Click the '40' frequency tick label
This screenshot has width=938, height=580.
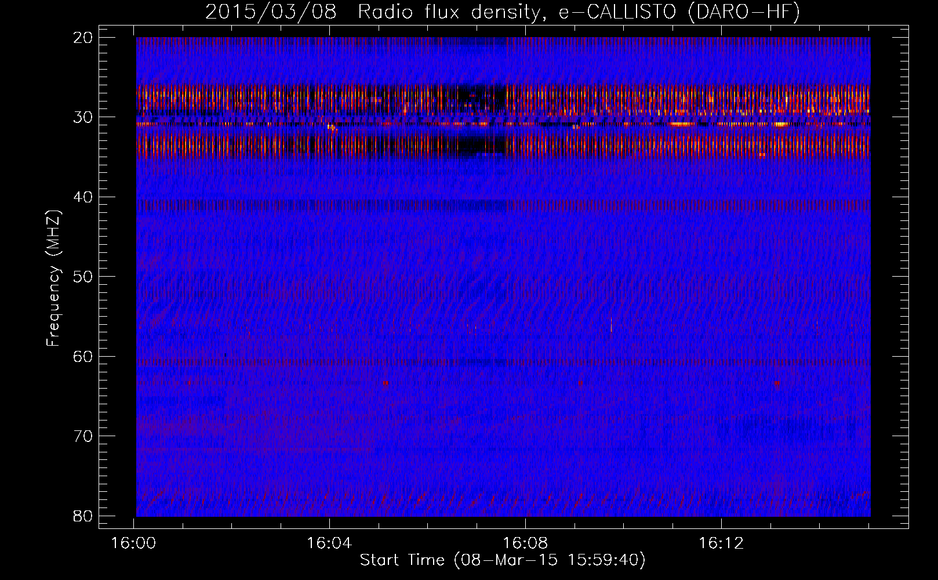tap(83, 197)
